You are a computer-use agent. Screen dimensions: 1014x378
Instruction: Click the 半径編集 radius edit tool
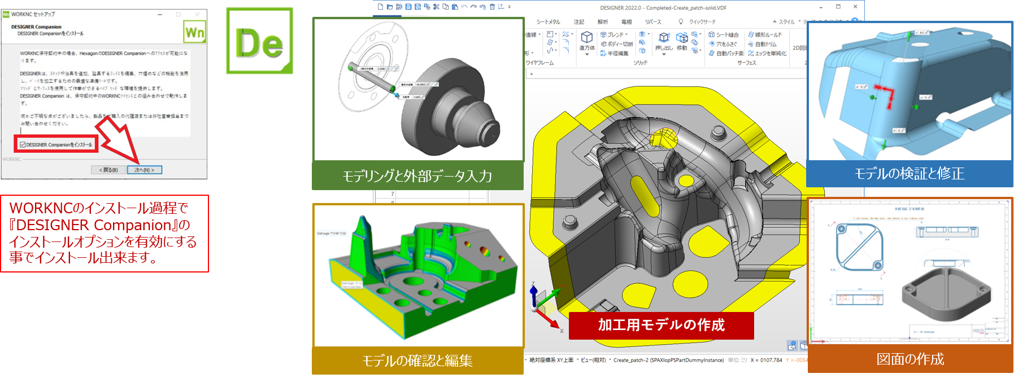(615, 53)
